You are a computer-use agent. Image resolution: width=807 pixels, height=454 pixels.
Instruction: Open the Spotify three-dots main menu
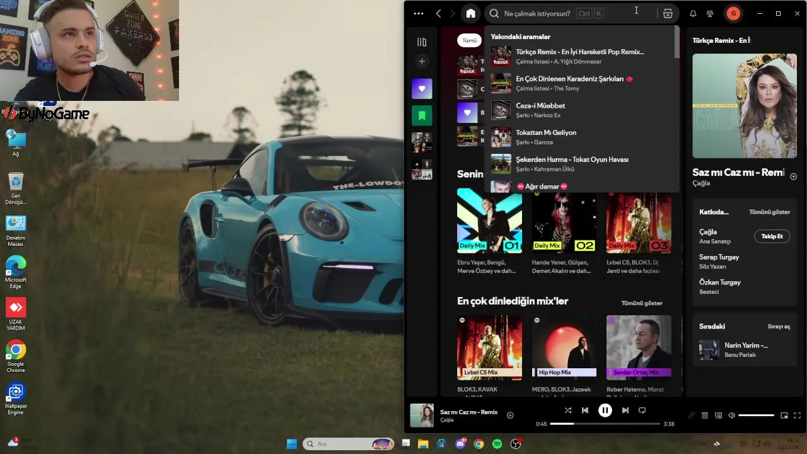[x=419, y=13]
